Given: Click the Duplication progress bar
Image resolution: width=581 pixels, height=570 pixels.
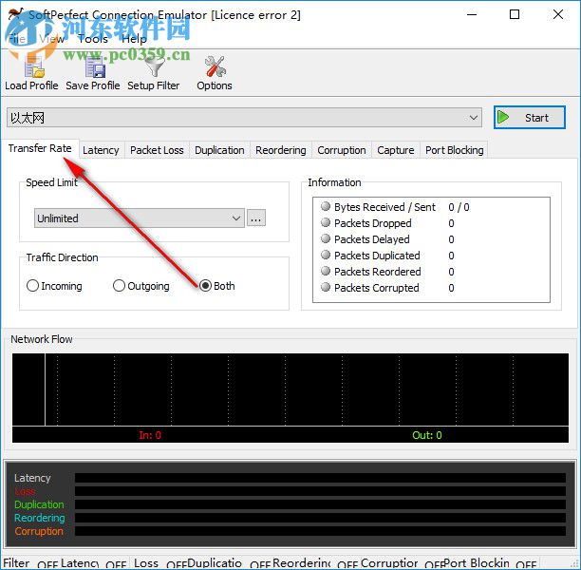Looking at the screenshot, I should point(320,504).
